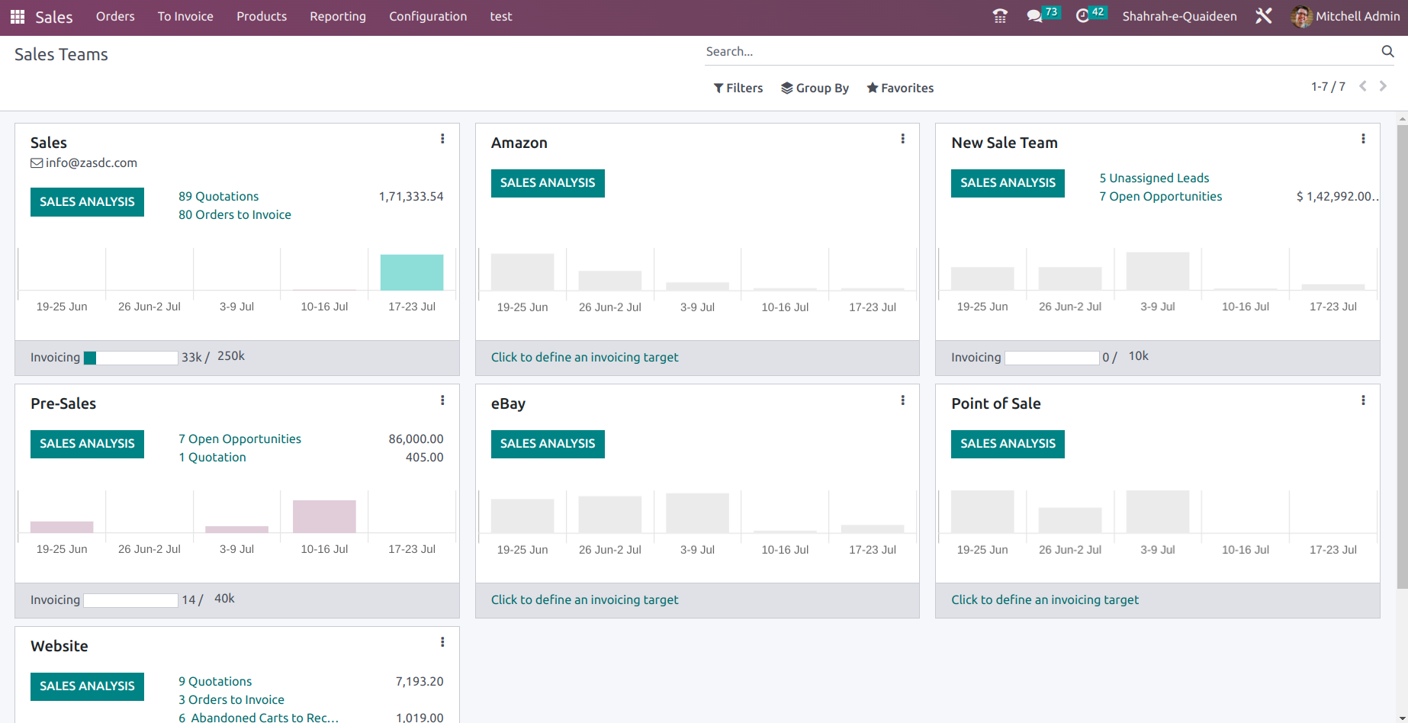The height and width of the screenshot is (723, 1408).
Task: Click the debug tools wrench icon
Action: click(1264, 16)
